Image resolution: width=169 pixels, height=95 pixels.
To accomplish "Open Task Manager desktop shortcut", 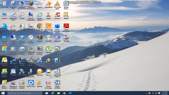I will 22,50.
